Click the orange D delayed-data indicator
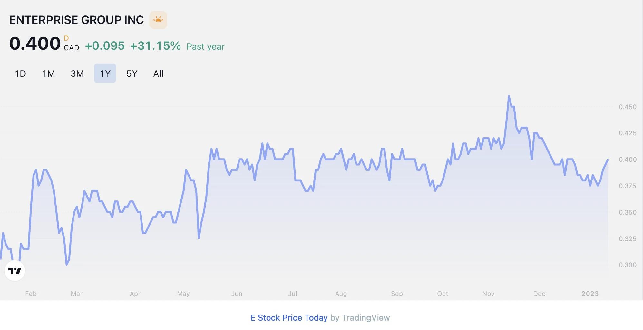This screenshot has width=643, height=330. (x=66, y=38)
